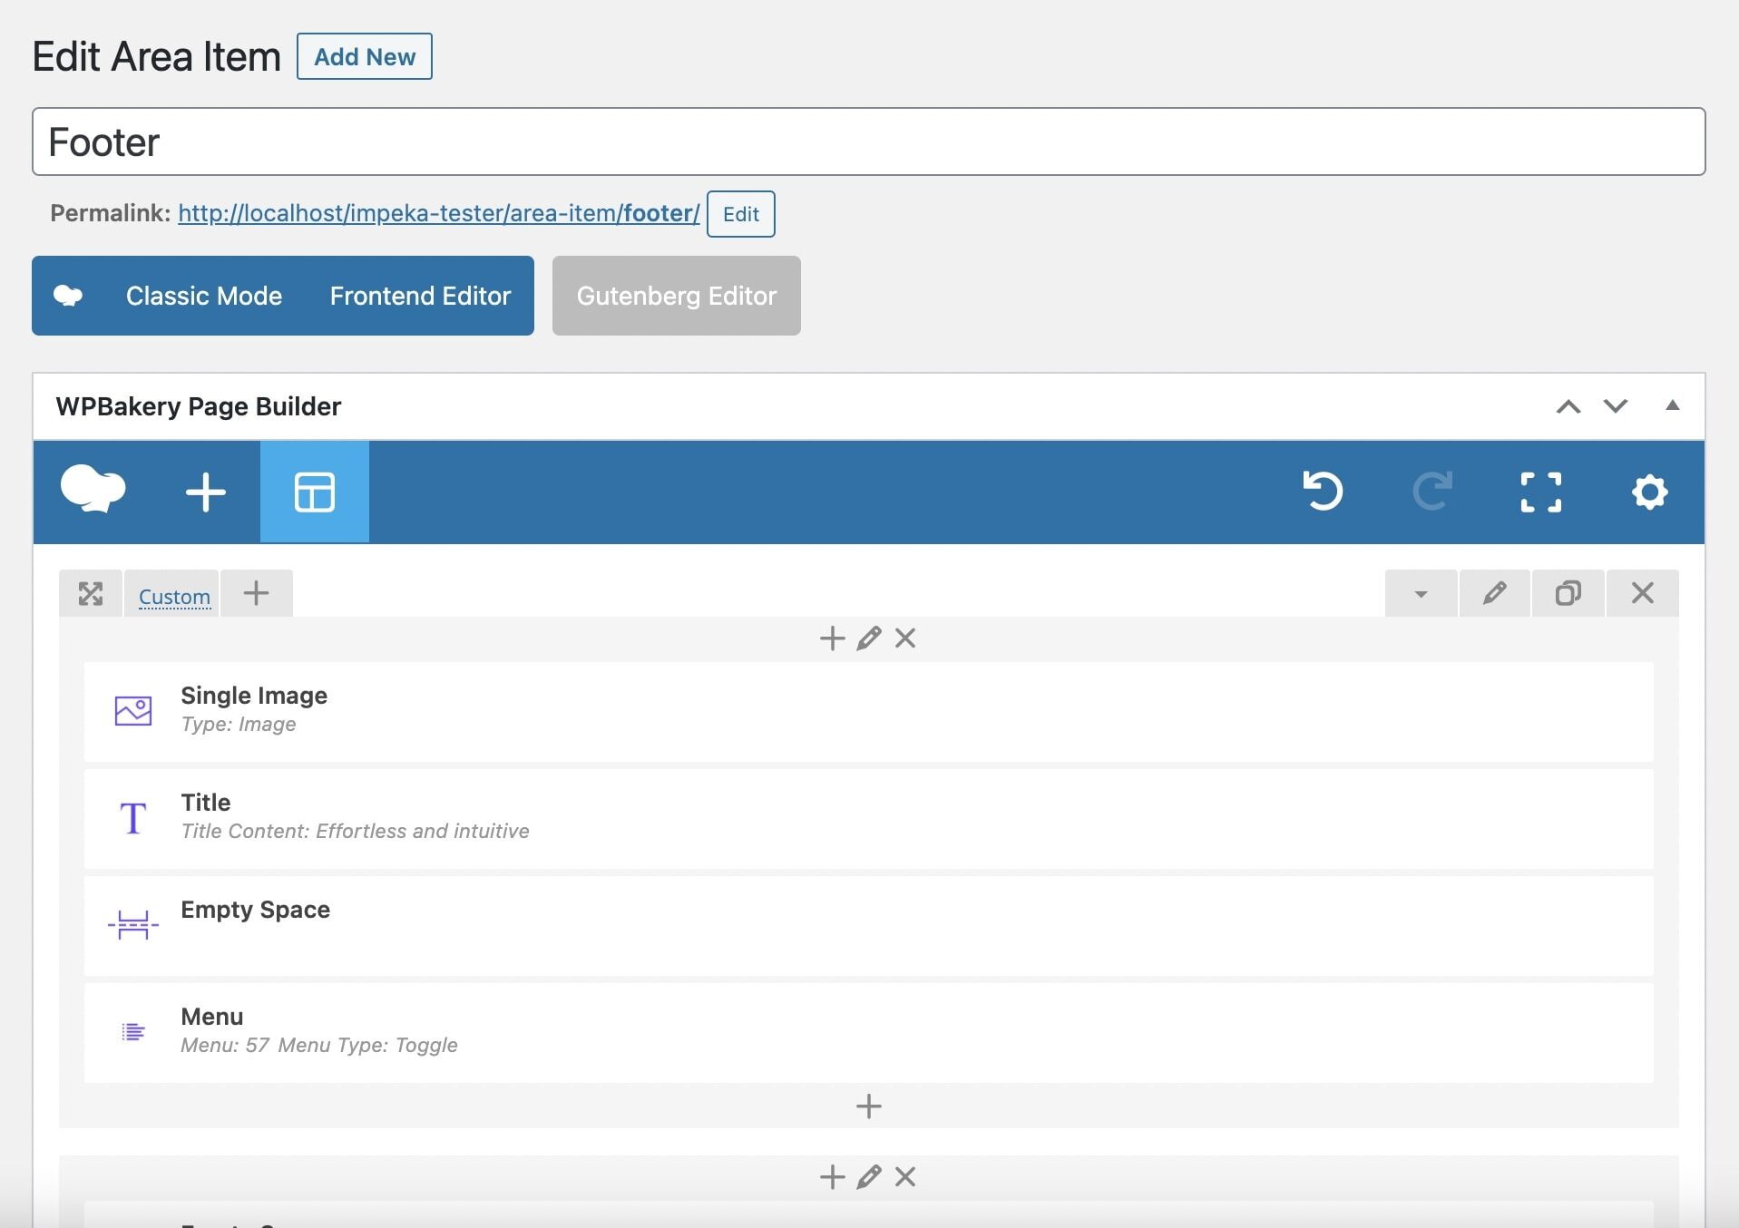Clone the row with duplicate icon
The height and width of the screenshot is (1228, 1739).
pos(1568,593)
